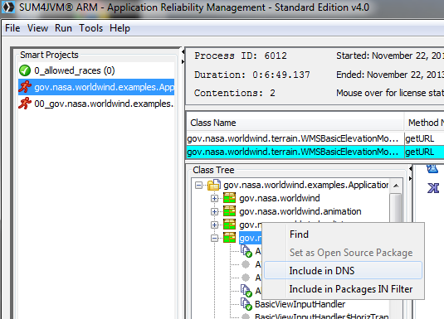The width and height of the screenshot is (444, 319).
Task: Click Contentions: 2 text
Action: click(235, 93)
